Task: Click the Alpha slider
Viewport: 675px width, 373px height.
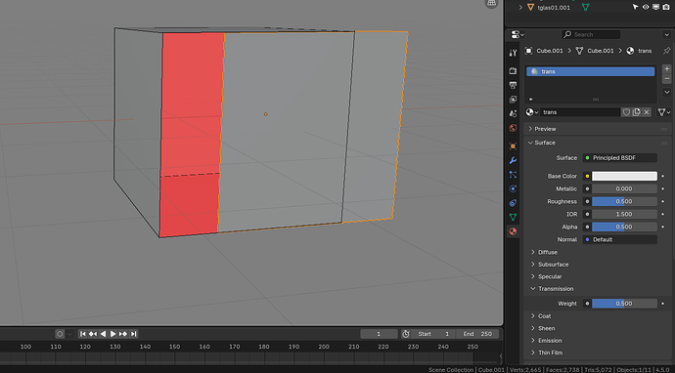Action: coord(624,227)
